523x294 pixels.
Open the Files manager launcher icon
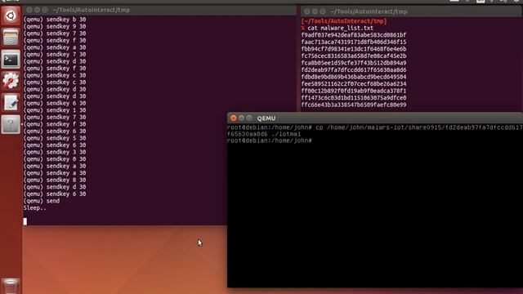click(x=11, y=37)
